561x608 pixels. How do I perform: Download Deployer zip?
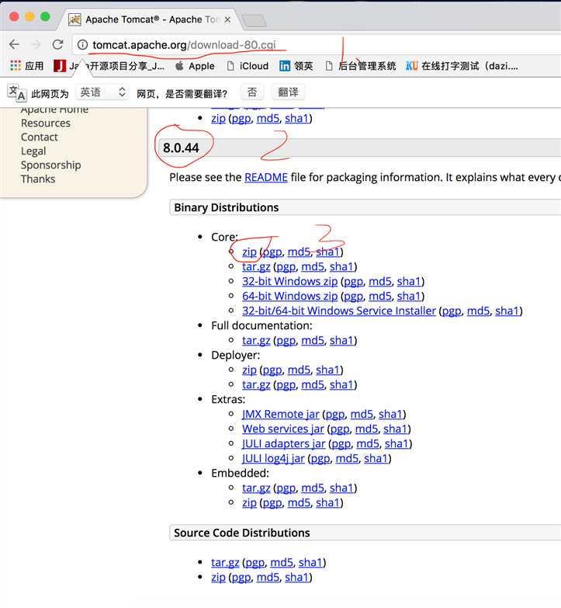(249, 370)
